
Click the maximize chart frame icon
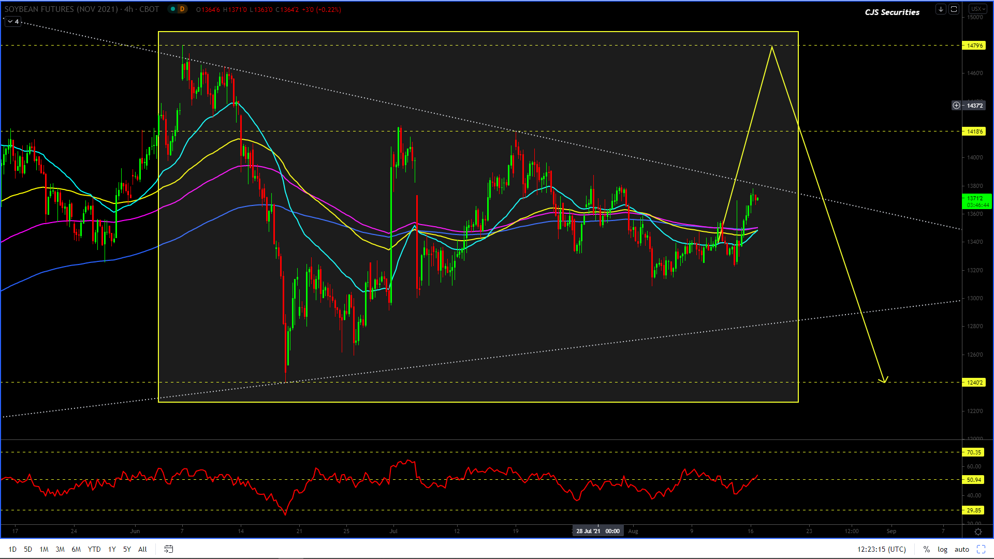coord(954,9)
